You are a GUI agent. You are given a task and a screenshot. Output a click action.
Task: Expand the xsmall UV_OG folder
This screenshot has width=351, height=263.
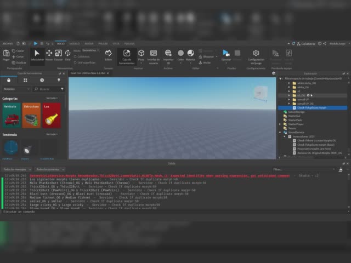click(289, 104)
